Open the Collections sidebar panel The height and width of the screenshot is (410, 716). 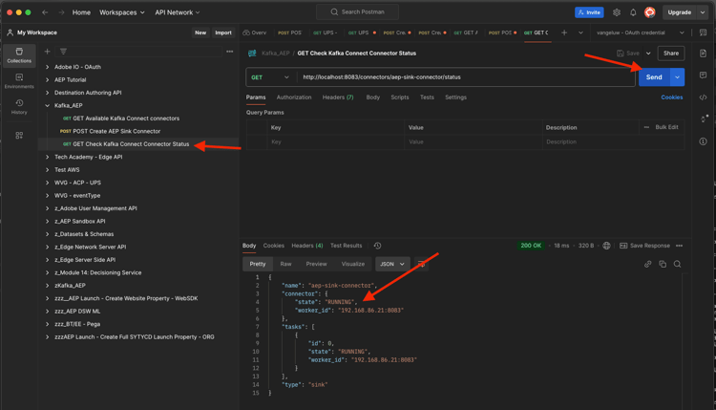pos(19,55)
